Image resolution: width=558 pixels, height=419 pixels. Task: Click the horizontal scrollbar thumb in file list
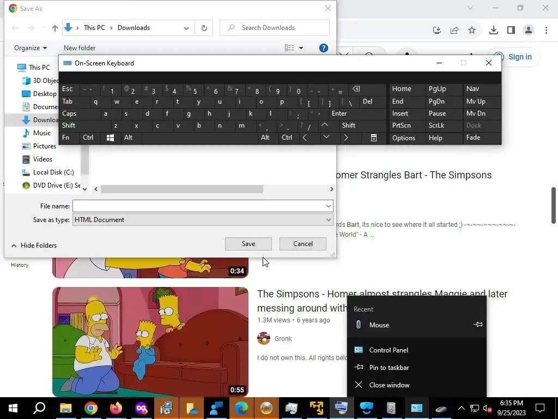[182, 189]
